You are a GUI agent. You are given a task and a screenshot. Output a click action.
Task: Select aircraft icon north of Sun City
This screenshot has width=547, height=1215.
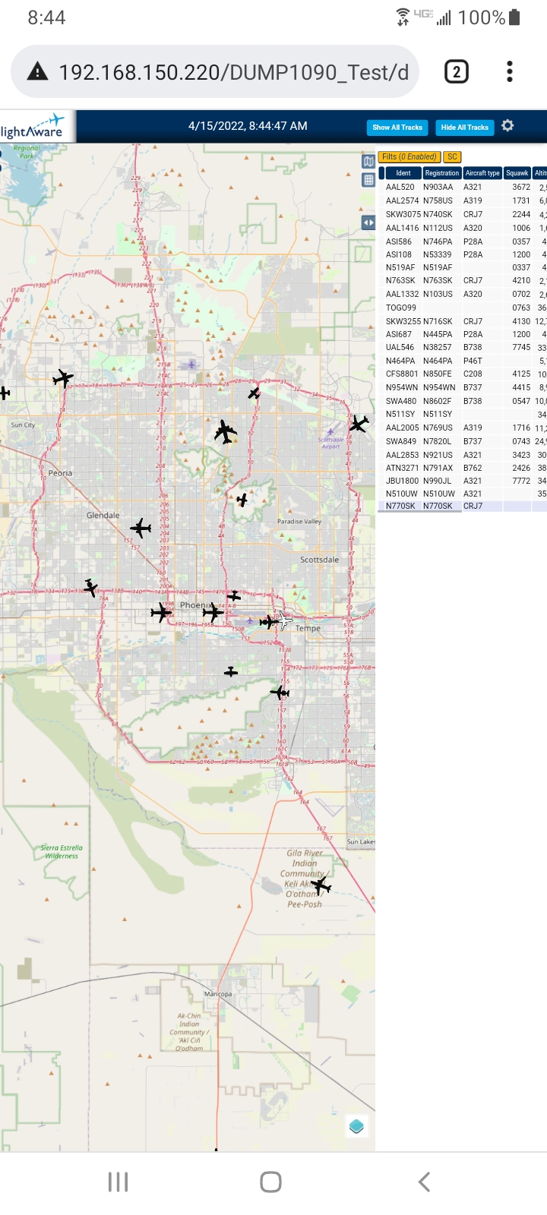(x=63, y=377)
